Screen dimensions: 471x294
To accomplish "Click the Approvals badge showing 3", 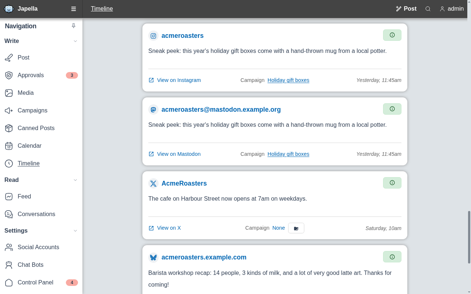I will 72,75.
